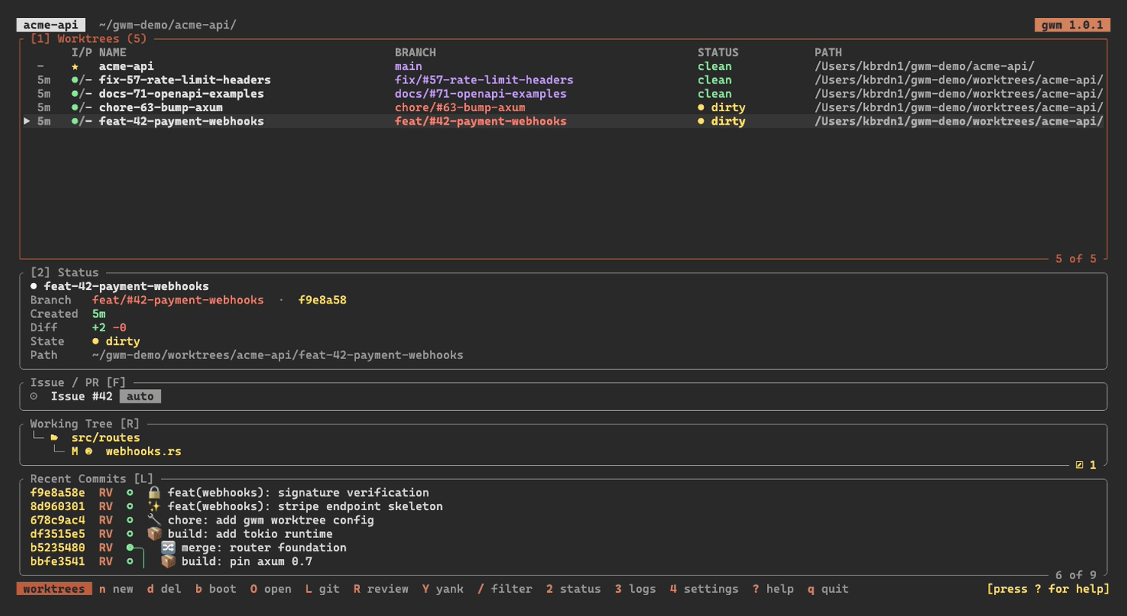Click Y yank in the bottom bar
The width and height of the screenshot is (1127, 616).
[443, 589]
